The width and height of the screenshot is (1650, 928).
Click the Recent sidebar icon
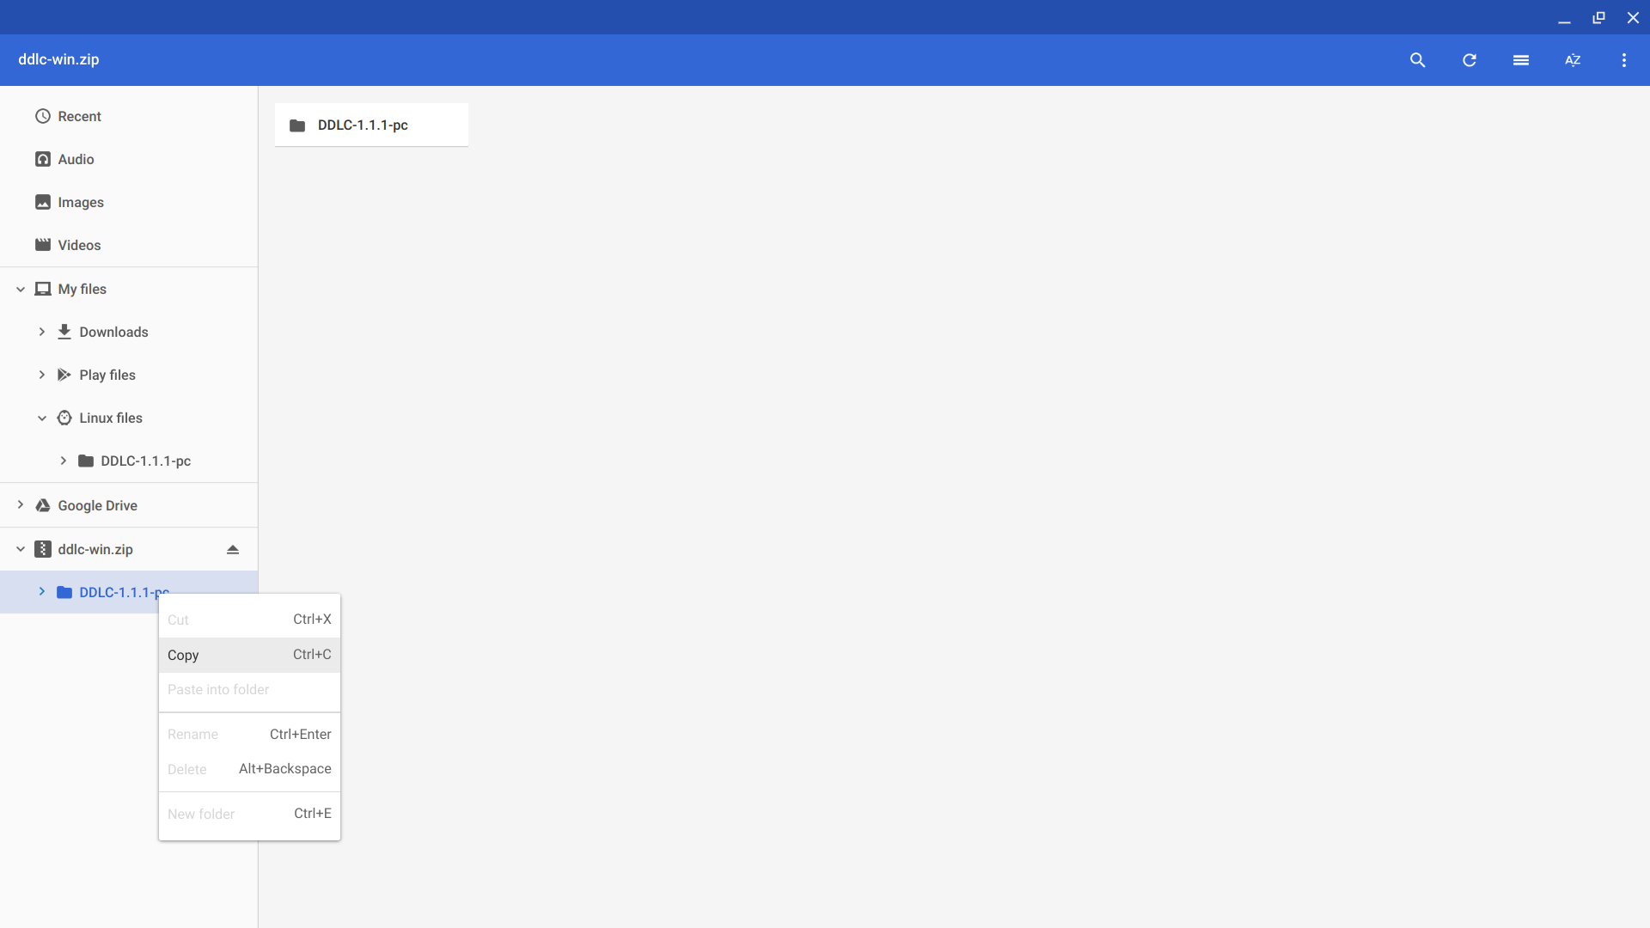click(43, 116)
